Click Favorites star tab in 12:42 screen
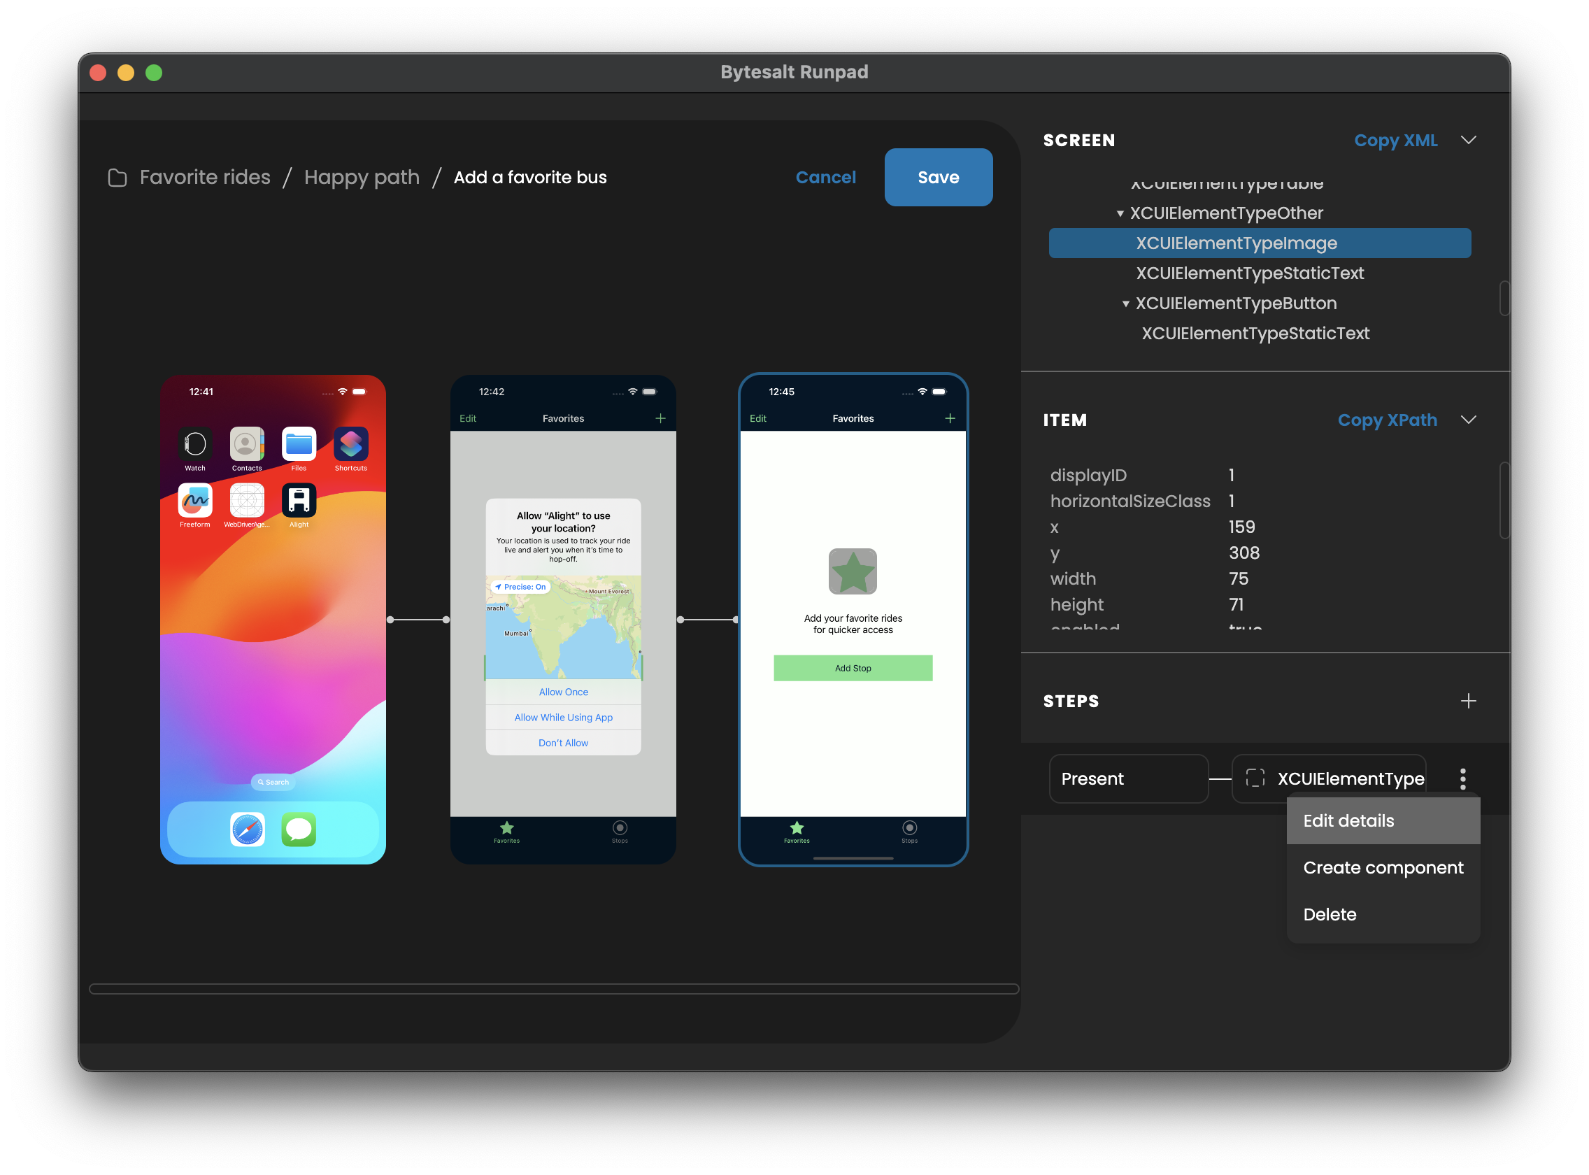 (506, 832)
